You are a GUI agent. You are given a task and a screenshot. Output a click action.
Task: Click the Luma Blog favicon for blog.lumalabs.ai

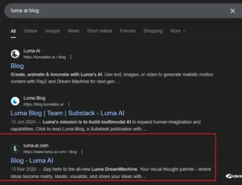pyautogui.click(x=15, y=101)
